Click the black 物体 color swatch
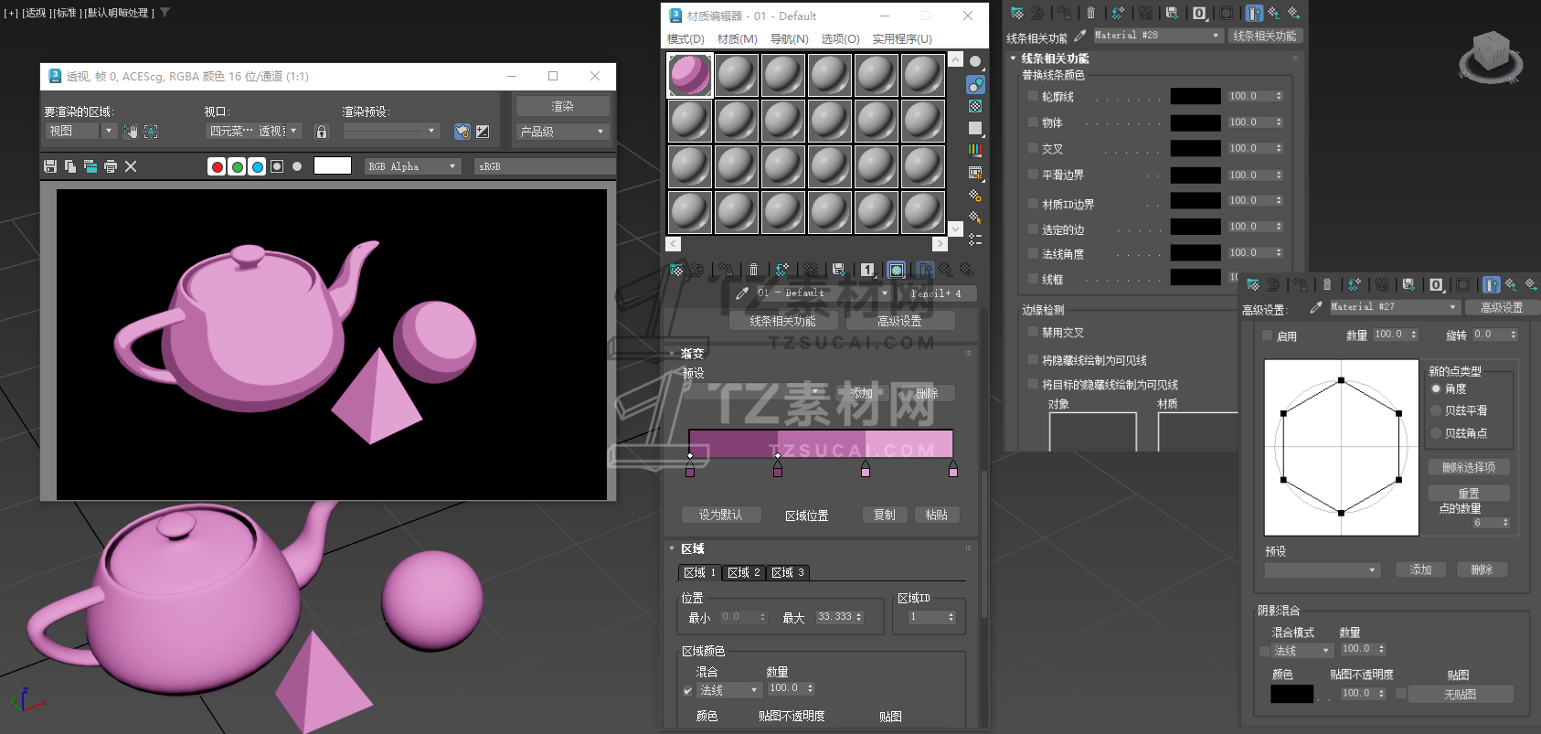The image size is (1541, 734). point(1195,122)
